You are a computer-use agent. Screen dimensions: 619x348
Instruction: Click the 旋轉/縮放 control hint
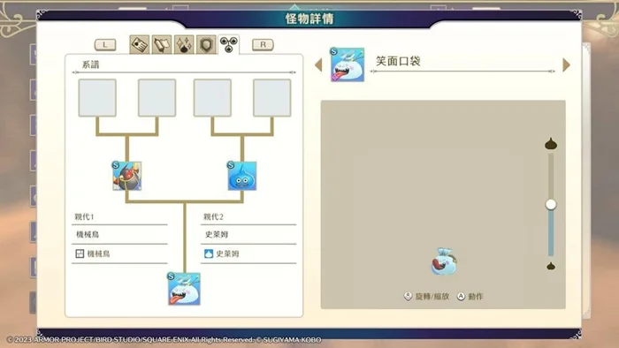pyautogui.click(x=426, y=297)
